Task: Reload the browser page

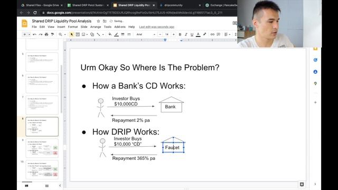Action: click(35, 13)
